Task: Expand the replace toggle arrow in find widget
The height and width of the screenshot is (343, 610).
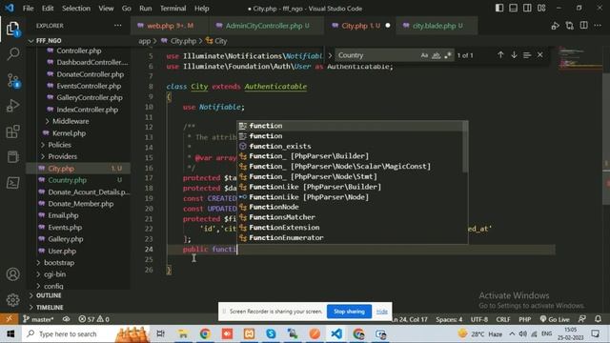Action: pyautogui.click(x=330, y=55)
